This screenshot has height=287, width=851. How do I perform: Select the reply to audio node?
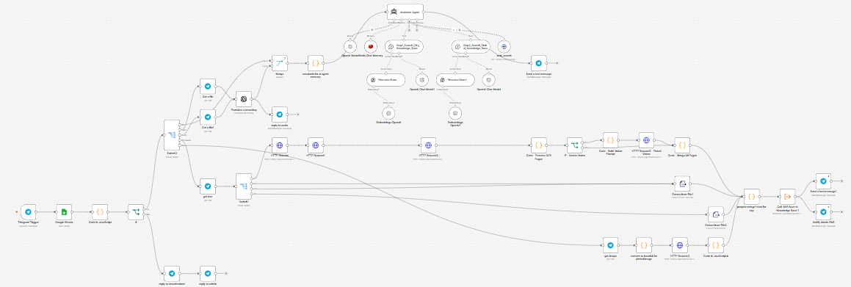coord(280,115)
